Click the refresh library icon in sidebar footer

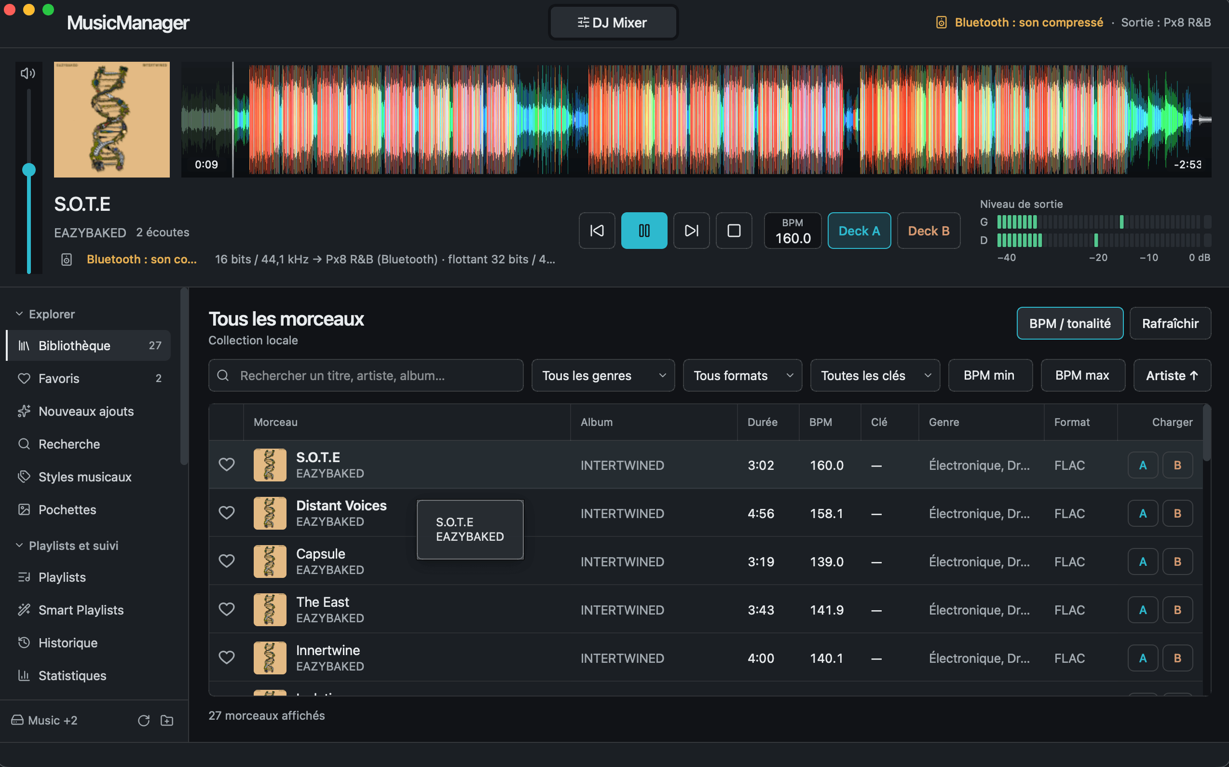point(144,720)
